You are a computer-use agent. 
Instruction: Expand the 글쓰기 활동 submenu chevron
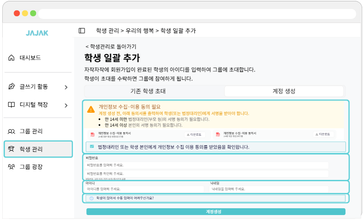point(66,87)
